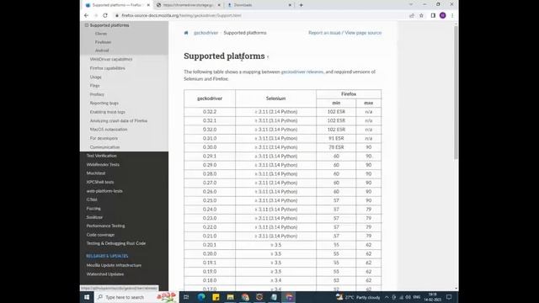Click the home icon in breadcrumbs
Screen dimensions: 539x303
[186, 33]
